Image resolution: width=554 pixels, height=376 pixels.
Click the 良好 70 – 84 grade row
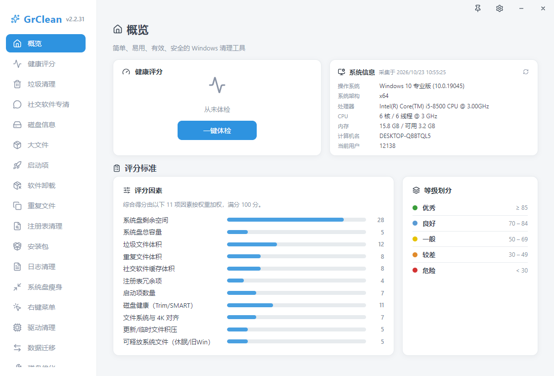(x=470, y=223)
